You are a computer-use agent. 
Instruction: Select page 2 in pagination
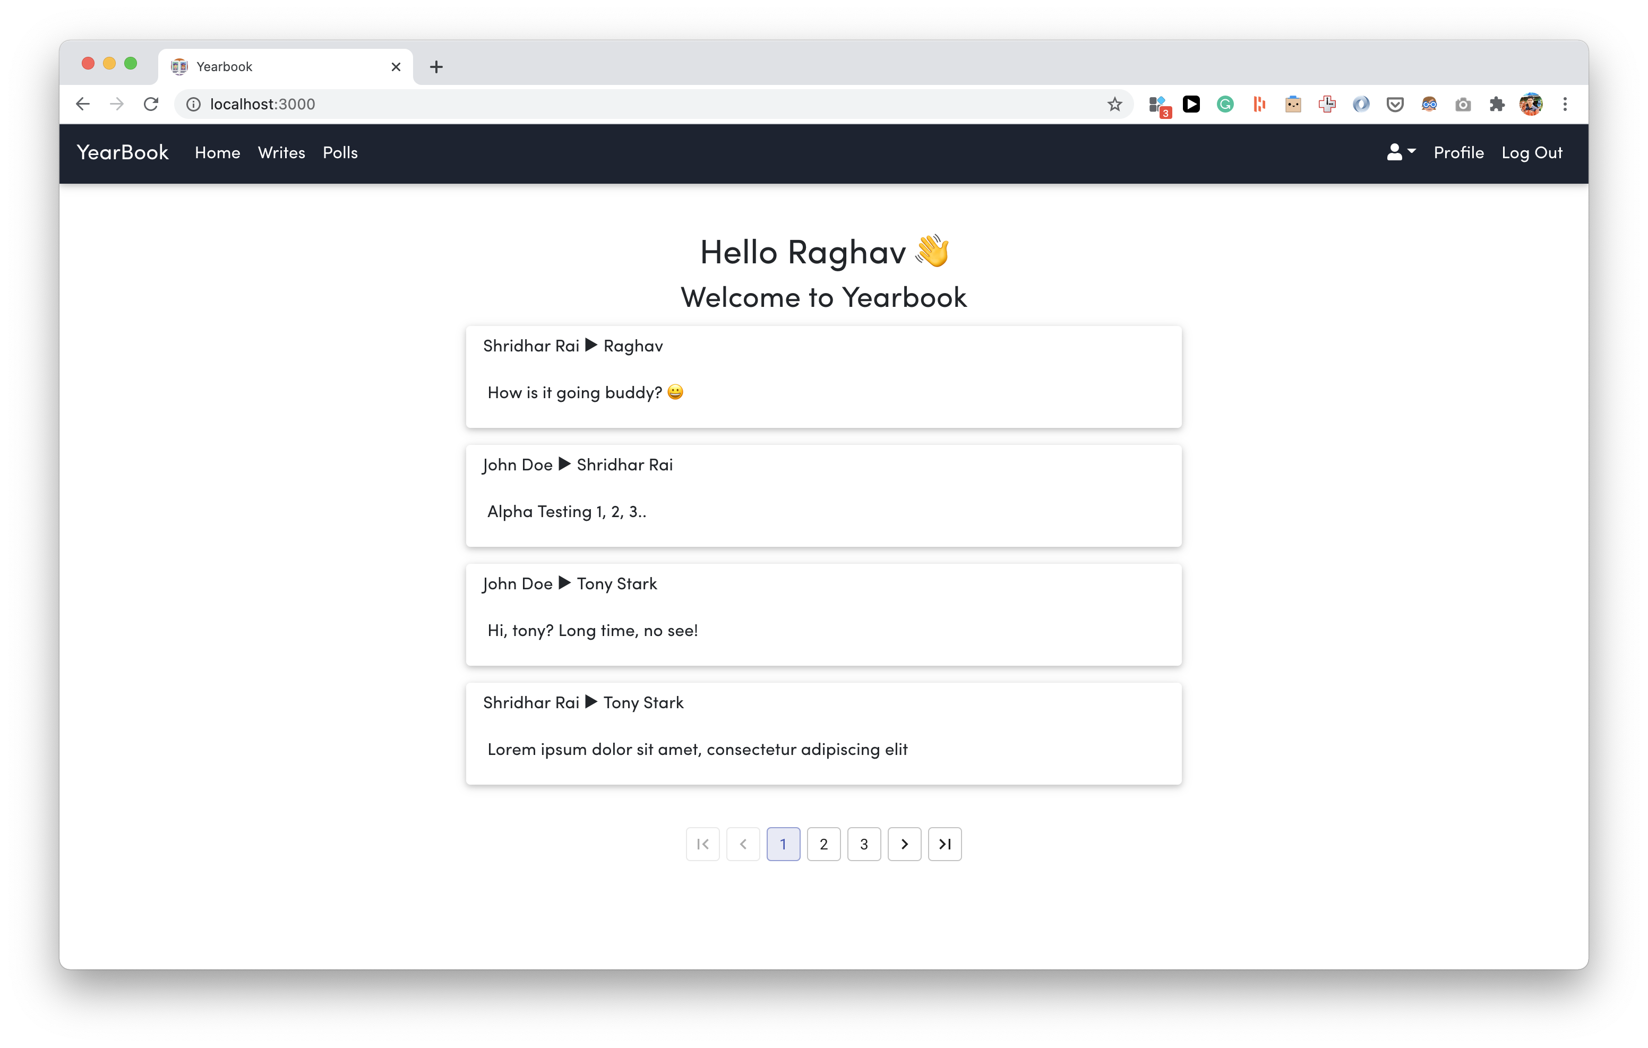(x=823, y=844)
